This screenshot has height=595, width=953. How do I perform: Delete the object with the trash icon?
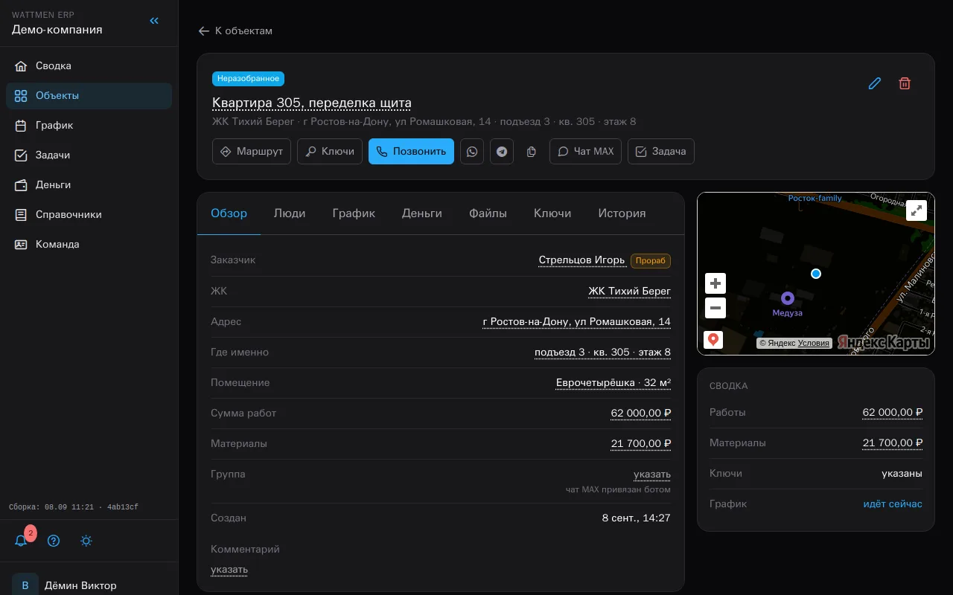tap(905, 83)
